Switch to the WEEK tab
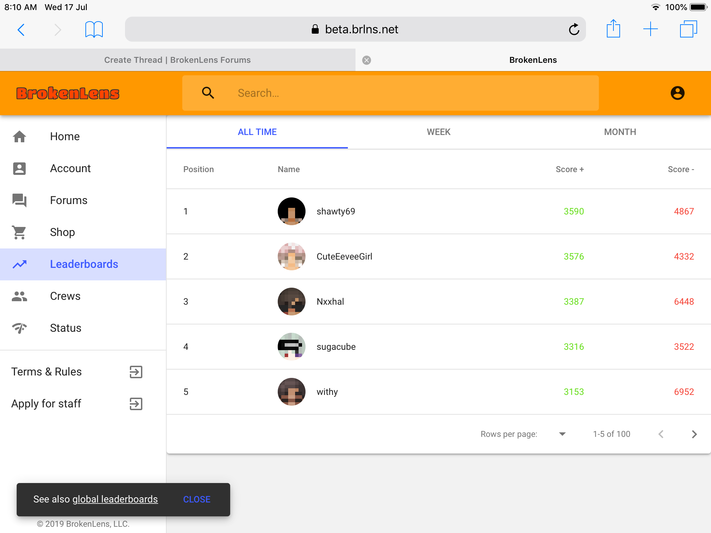This screenshot has width=711, height=533. [x=438, y=132]
